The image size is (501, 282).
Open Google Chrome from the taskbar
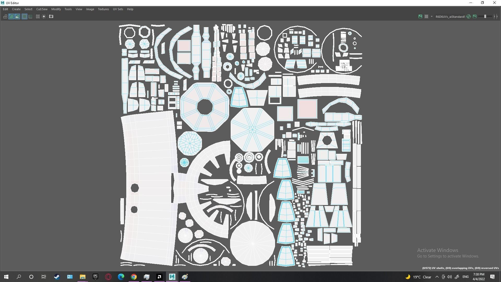134,277
